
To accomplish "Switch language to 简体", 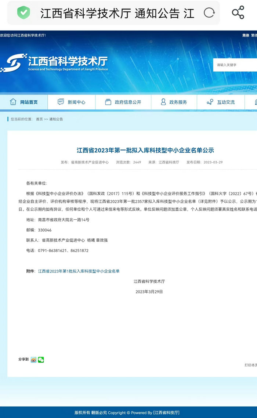I will pos(246,35).
